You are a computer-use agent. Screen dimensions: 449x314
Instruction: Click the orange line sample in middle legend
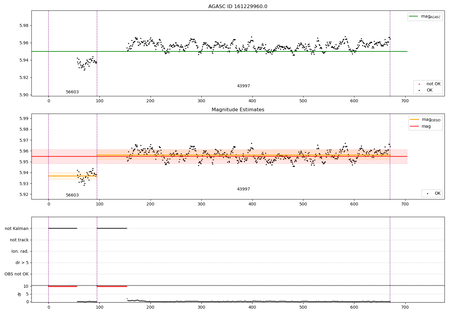(x=414, y=120)
